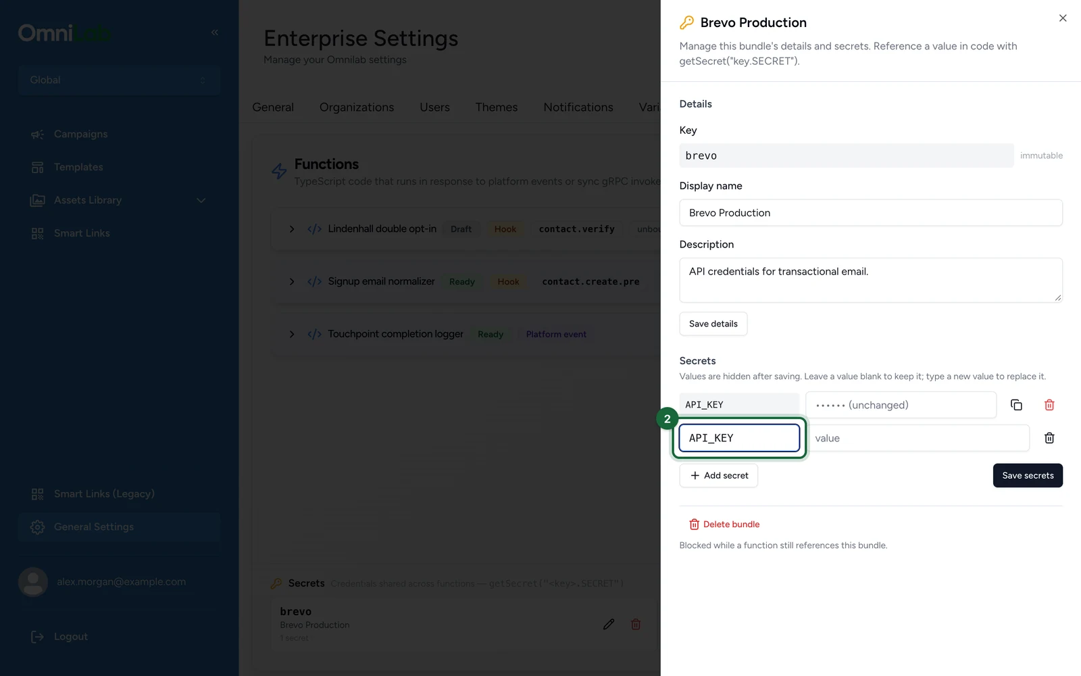Click Save details button
Viewport: 1081px width, 676px height.
click(713, 324)
